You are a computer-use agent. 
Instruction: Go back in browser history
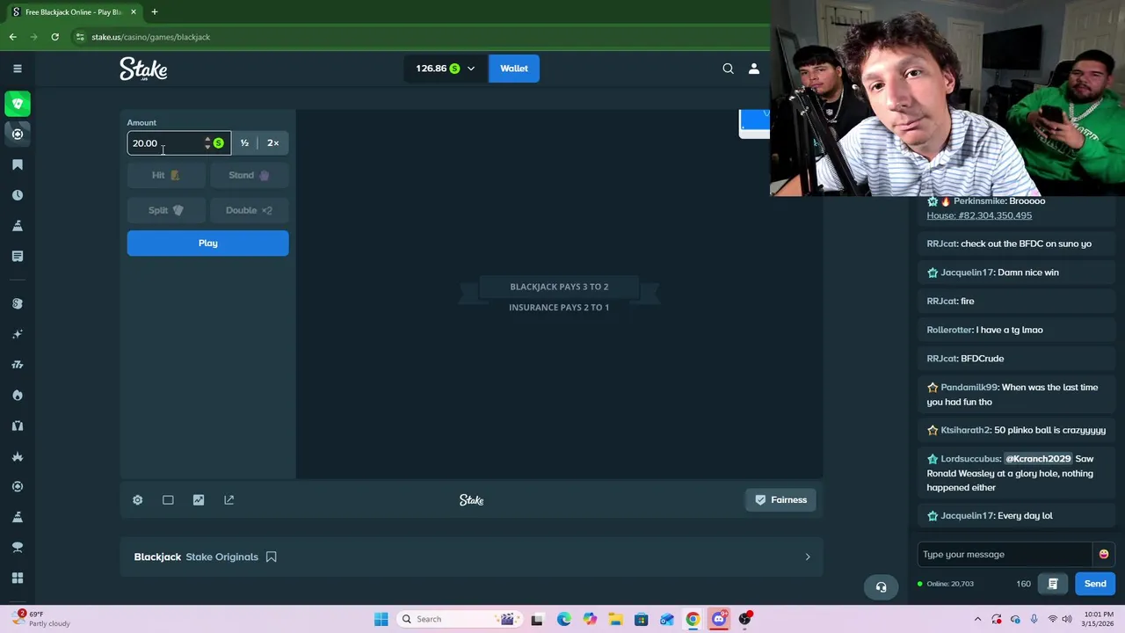[x=13, y=37]
